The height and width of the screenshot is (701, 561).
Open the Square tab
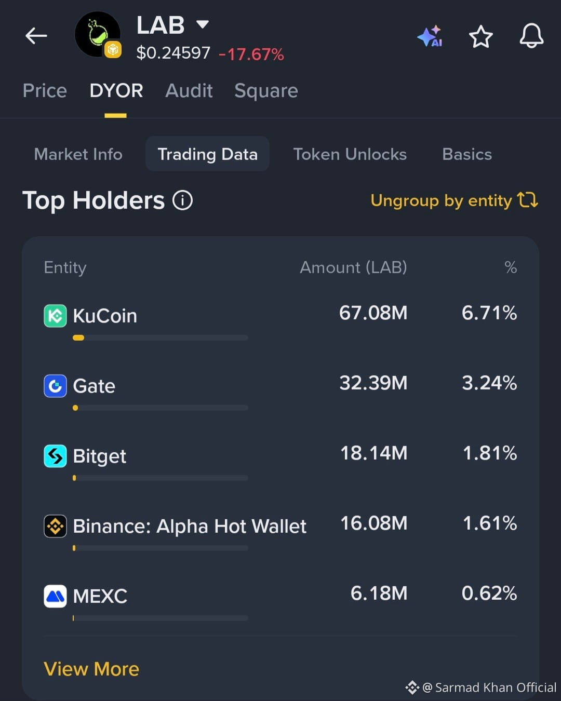[x=266, y=91]
